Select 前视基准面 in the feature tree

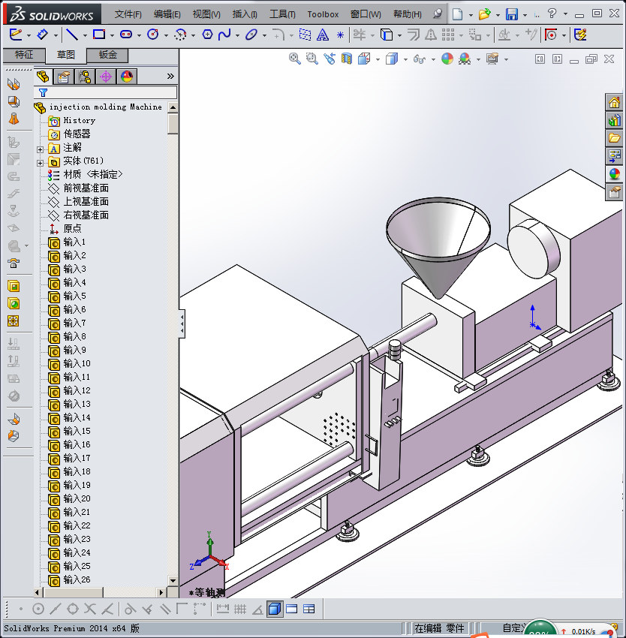click(86, 188)
